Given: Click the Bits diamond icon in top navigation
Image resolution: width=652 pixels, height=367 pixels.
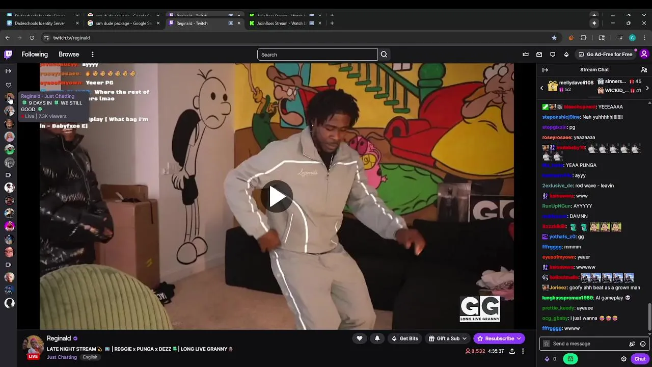Looking at the screenshot, I should (566, 55).
